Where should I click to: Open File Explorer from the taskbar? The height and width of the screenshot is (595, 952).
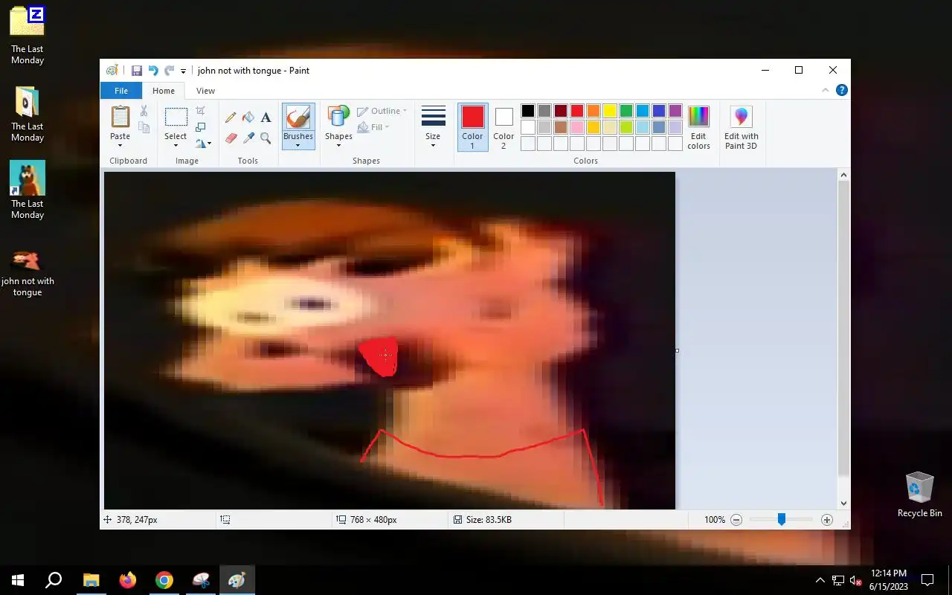coord(91,580)
